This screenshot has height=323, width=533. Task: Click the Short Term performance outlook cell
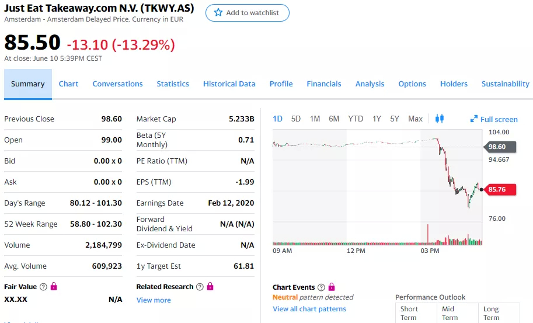coord(416,313)
